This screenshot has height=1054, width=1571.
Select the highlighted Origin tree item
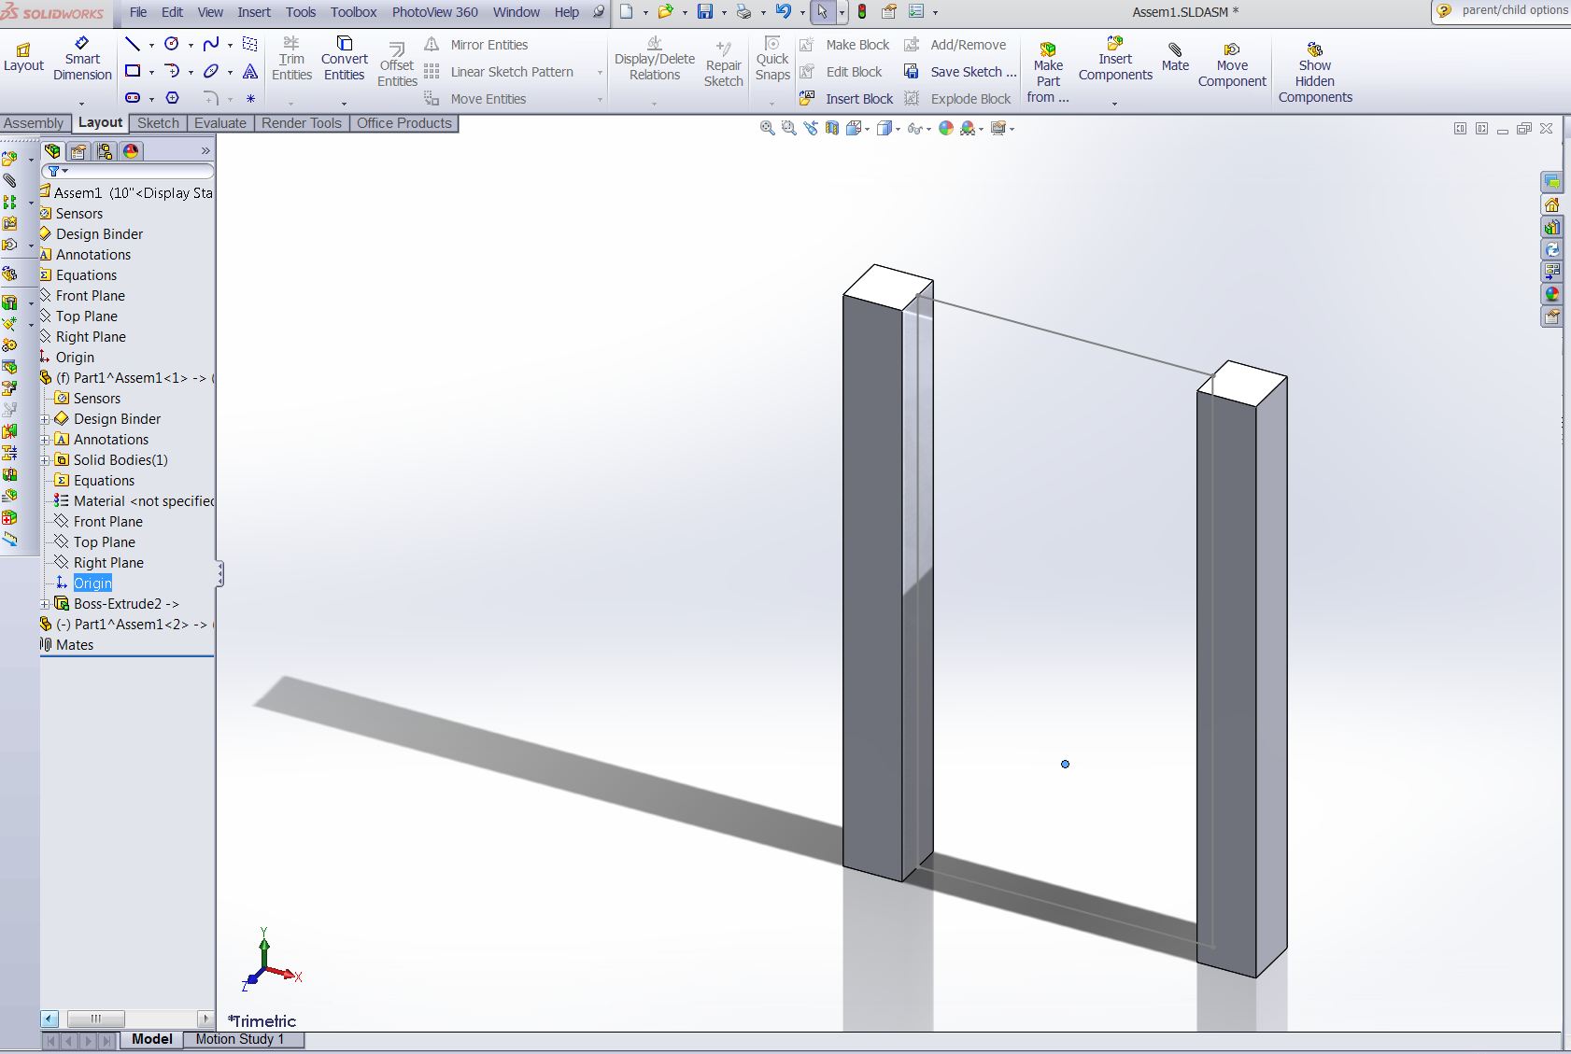92,583
